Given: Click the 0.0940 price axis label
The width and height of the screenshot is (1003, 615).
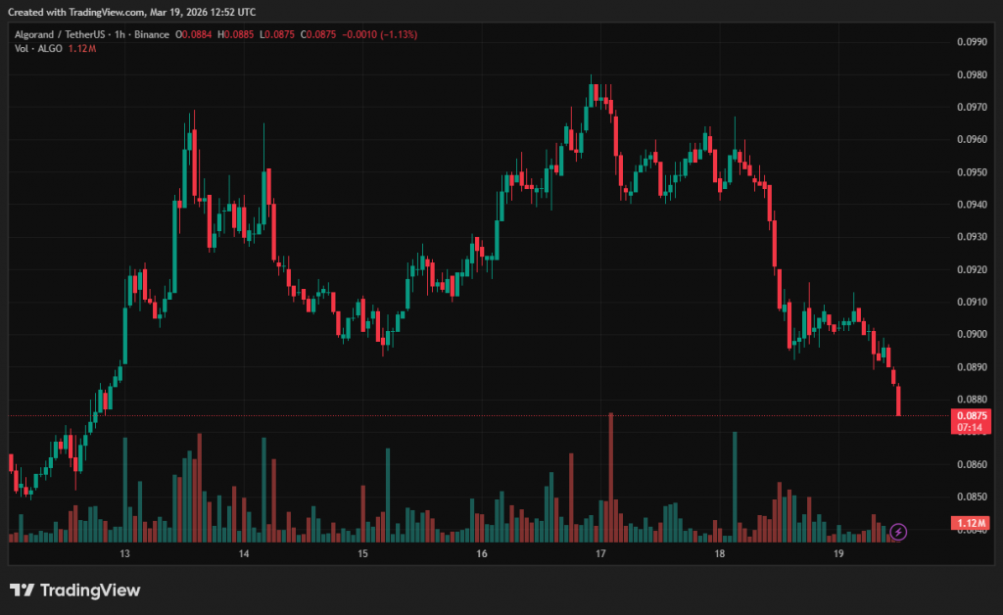Looking at the screenshot, I should 971,205.
